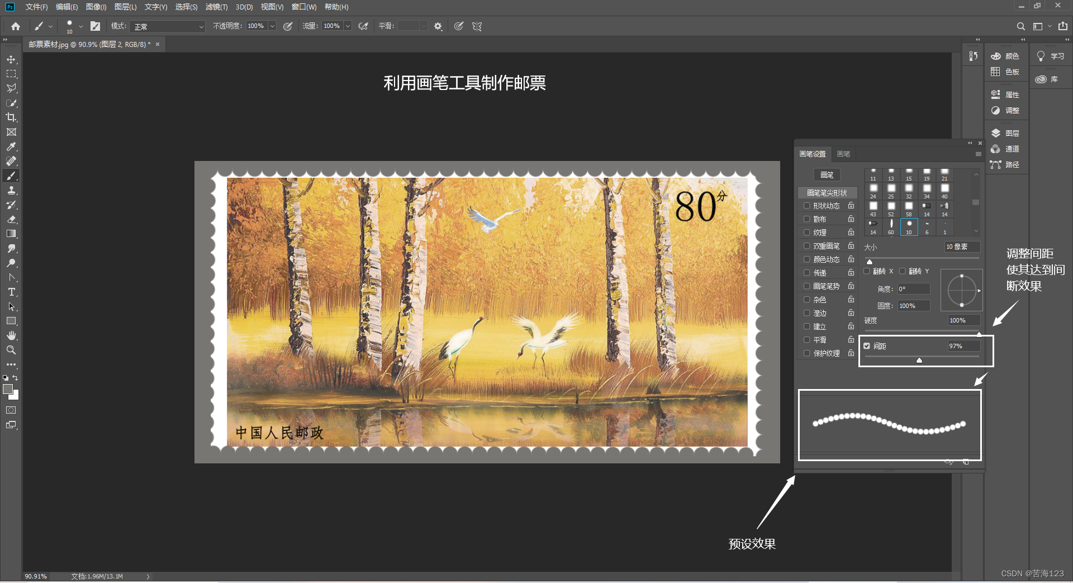
Task: Expand the status bar info arrow
Action: [148, 576]
